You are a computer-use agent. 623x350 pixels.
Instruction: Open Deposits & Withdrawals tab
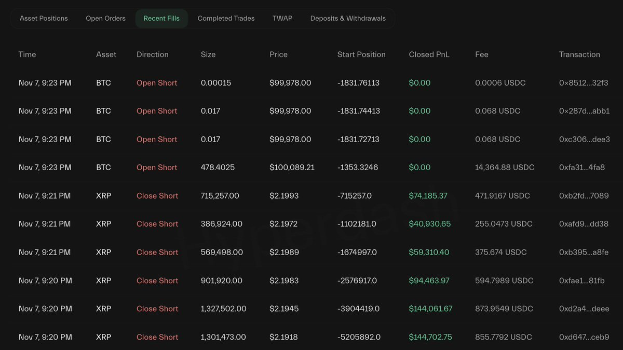coord(348,18)
